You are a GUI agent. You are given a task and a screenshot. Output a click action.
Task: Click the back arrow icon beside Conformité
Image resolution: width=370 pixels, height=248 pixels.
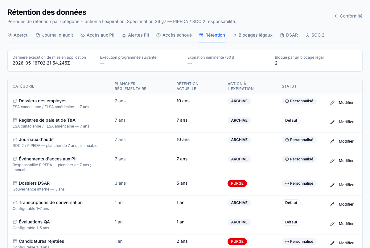click(x=336, y=16)
